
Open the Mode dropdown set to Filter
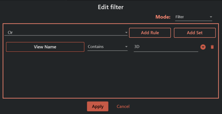pyautogui.click(x=194, y=17)
